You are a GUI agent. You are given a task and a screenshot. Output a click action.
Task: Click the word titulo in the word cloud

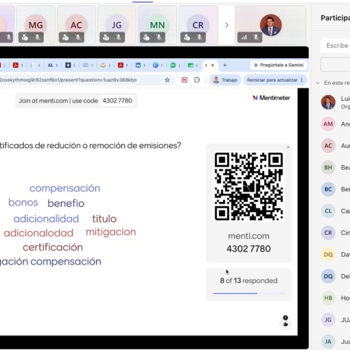coord(104,219)
